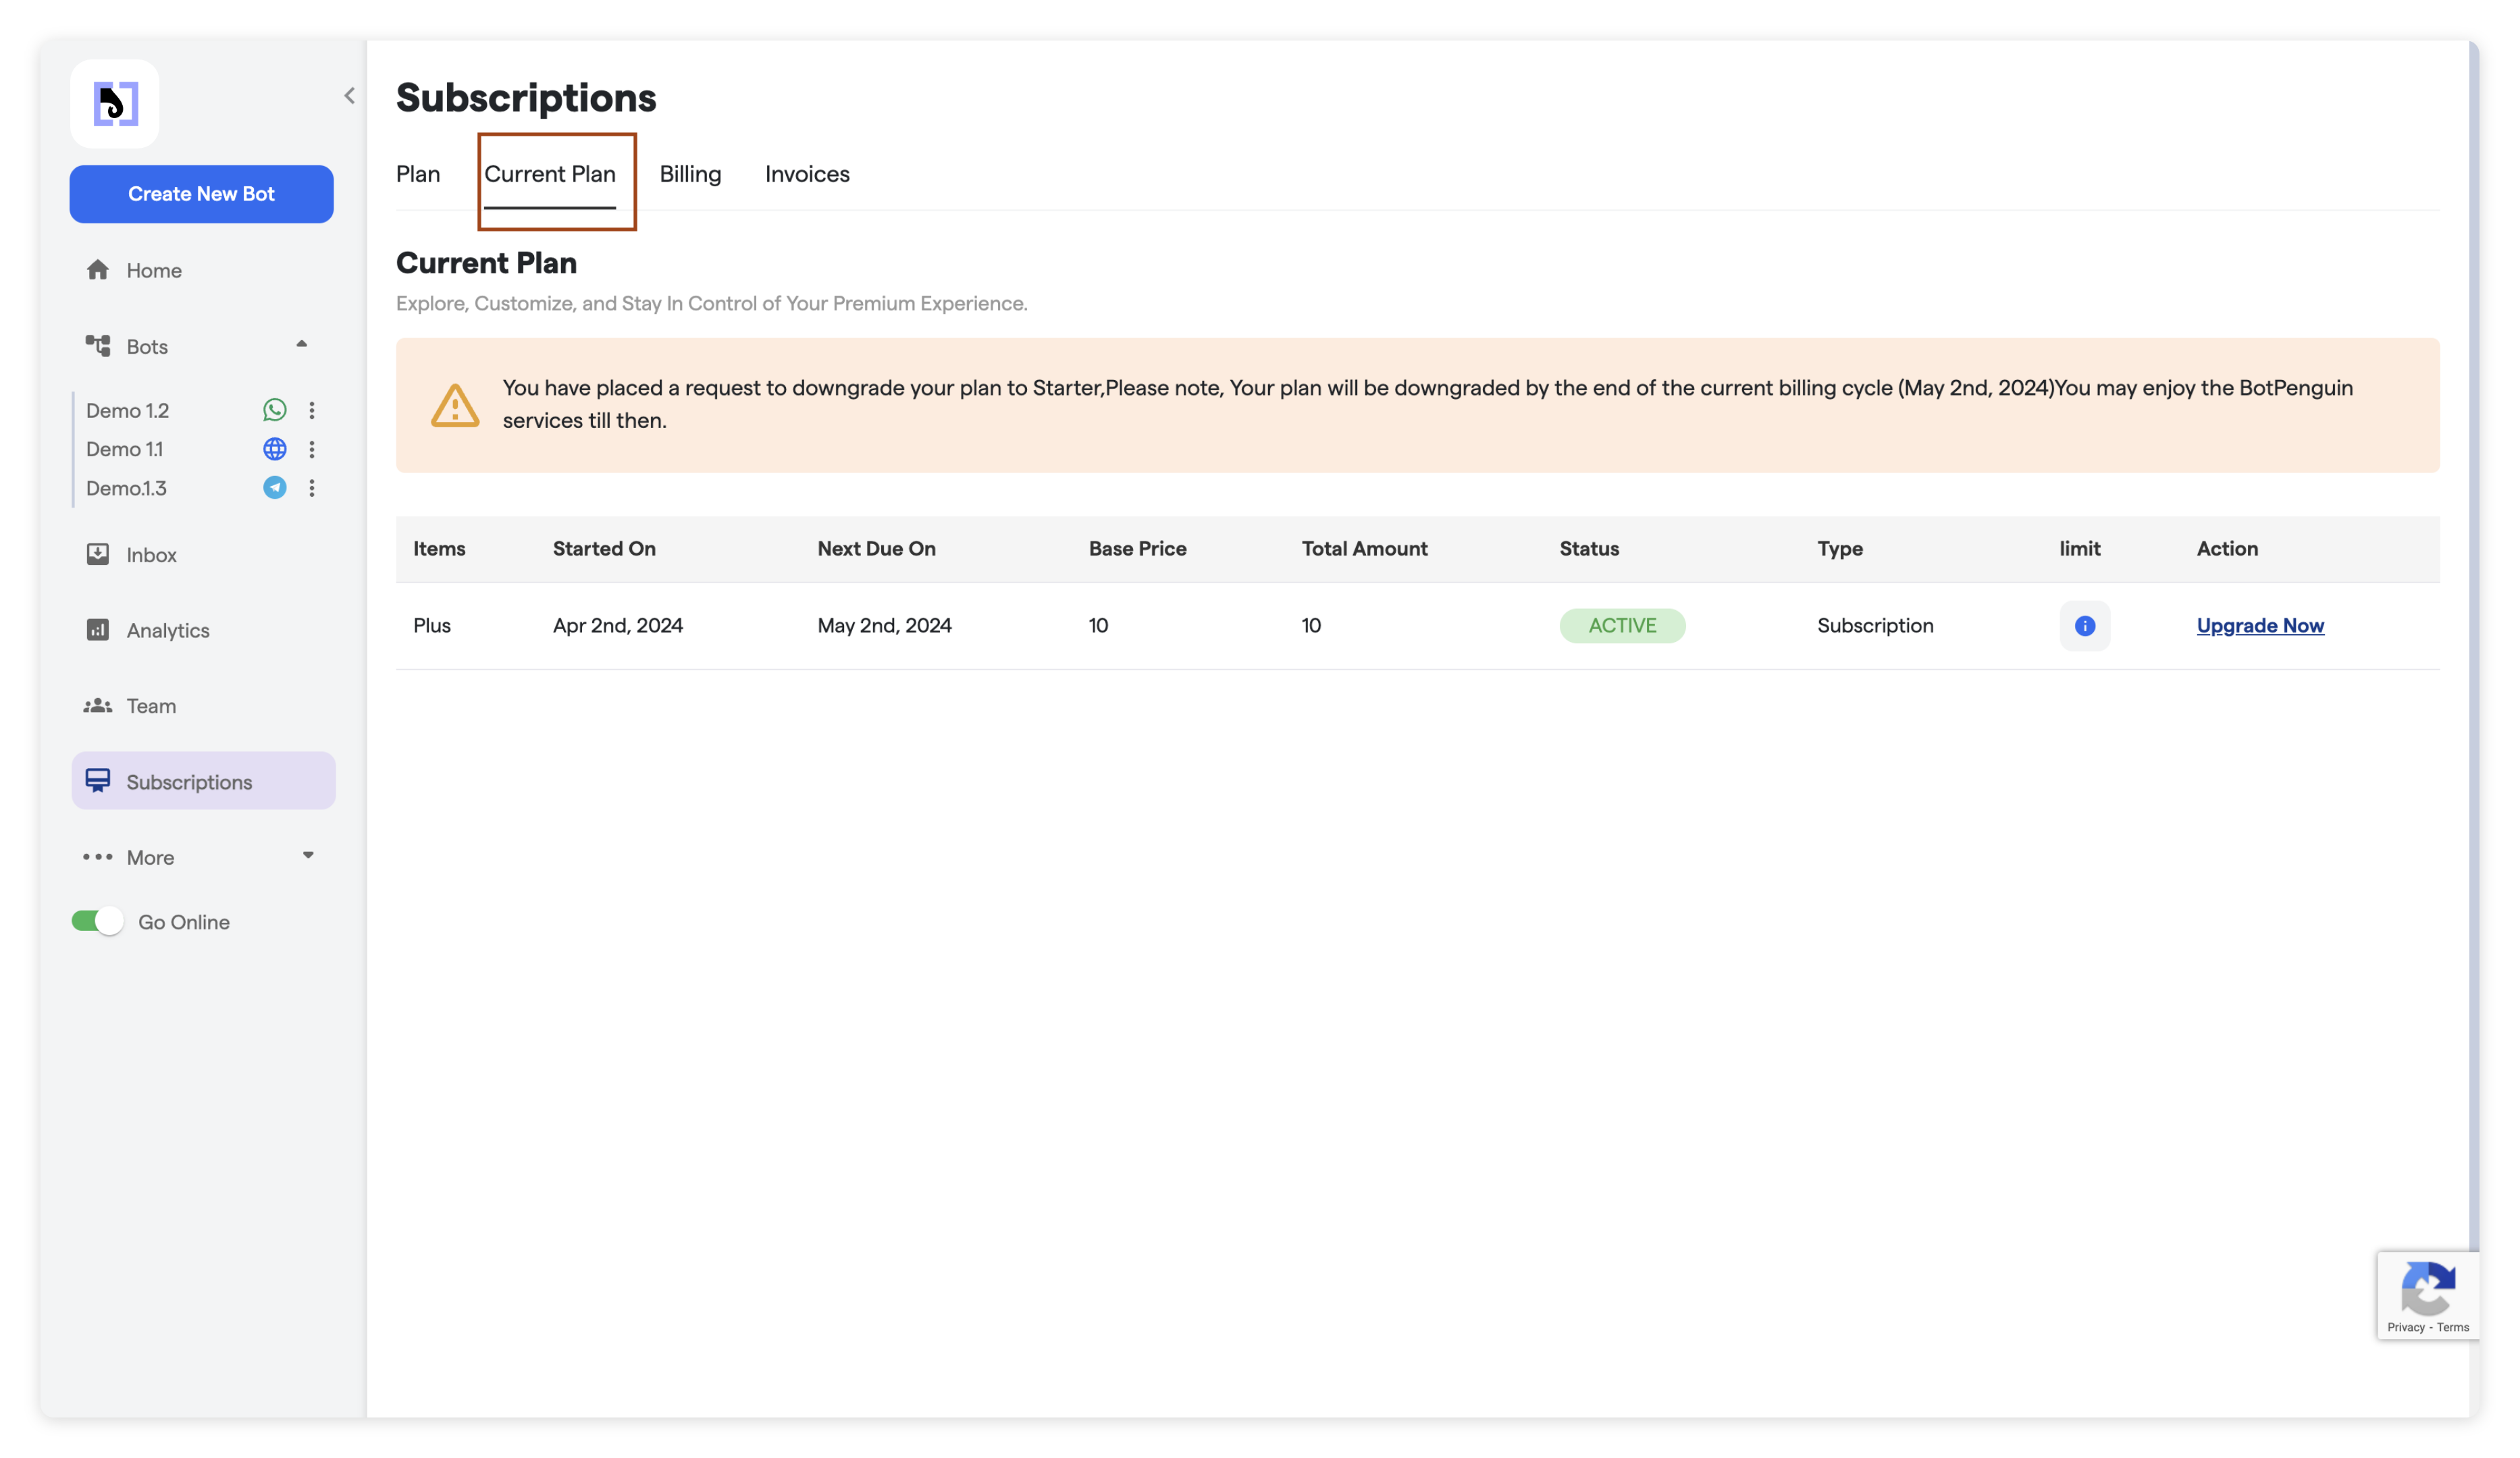Viewport: 2520px width, 1458px height.
Task: Click the website globe icon for Demo 1.1
Action: click(x=274, y=449)
